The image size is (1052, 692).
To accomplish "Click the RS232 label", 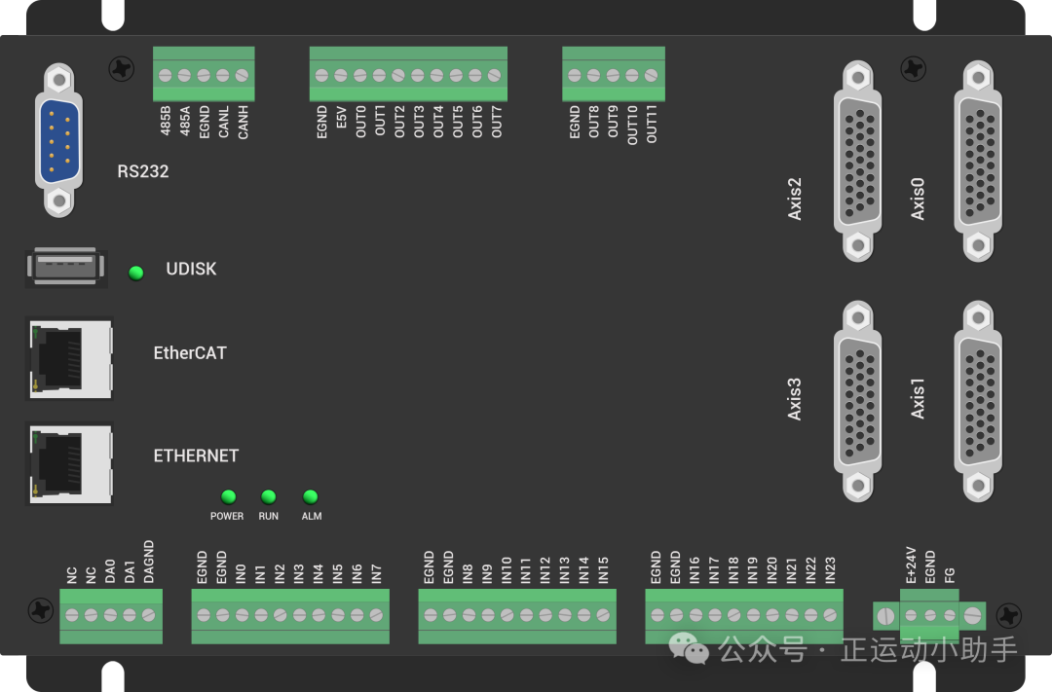I will pyautogui.click(x=143, y=171).
